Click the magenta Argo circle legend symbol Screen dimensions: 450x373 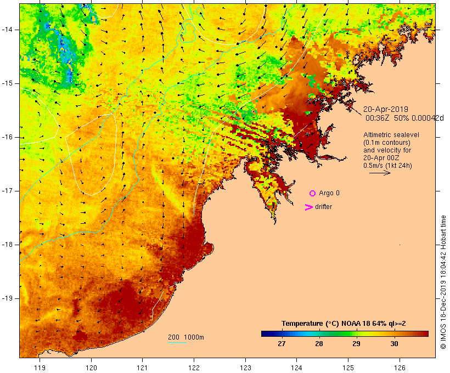tap(313, 194)
